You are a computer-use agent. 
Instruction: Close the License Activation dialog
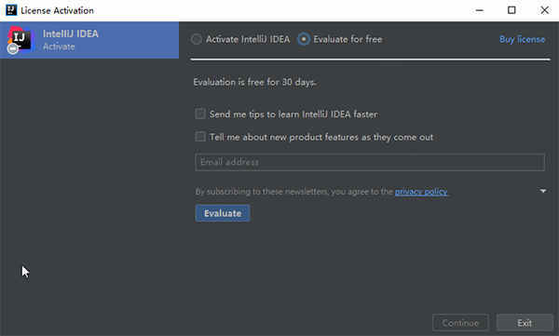[x=544, y=10]
